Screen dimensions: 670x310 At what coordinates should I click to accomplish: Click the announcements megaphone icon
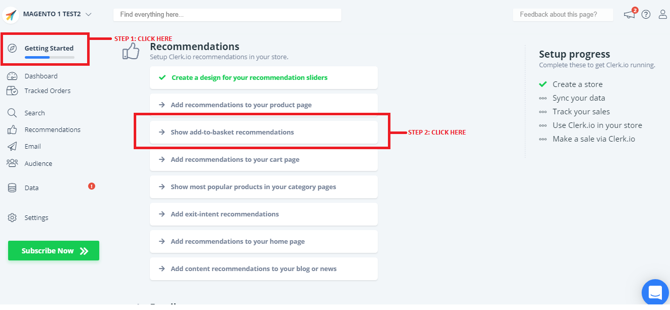pos(629,15)
